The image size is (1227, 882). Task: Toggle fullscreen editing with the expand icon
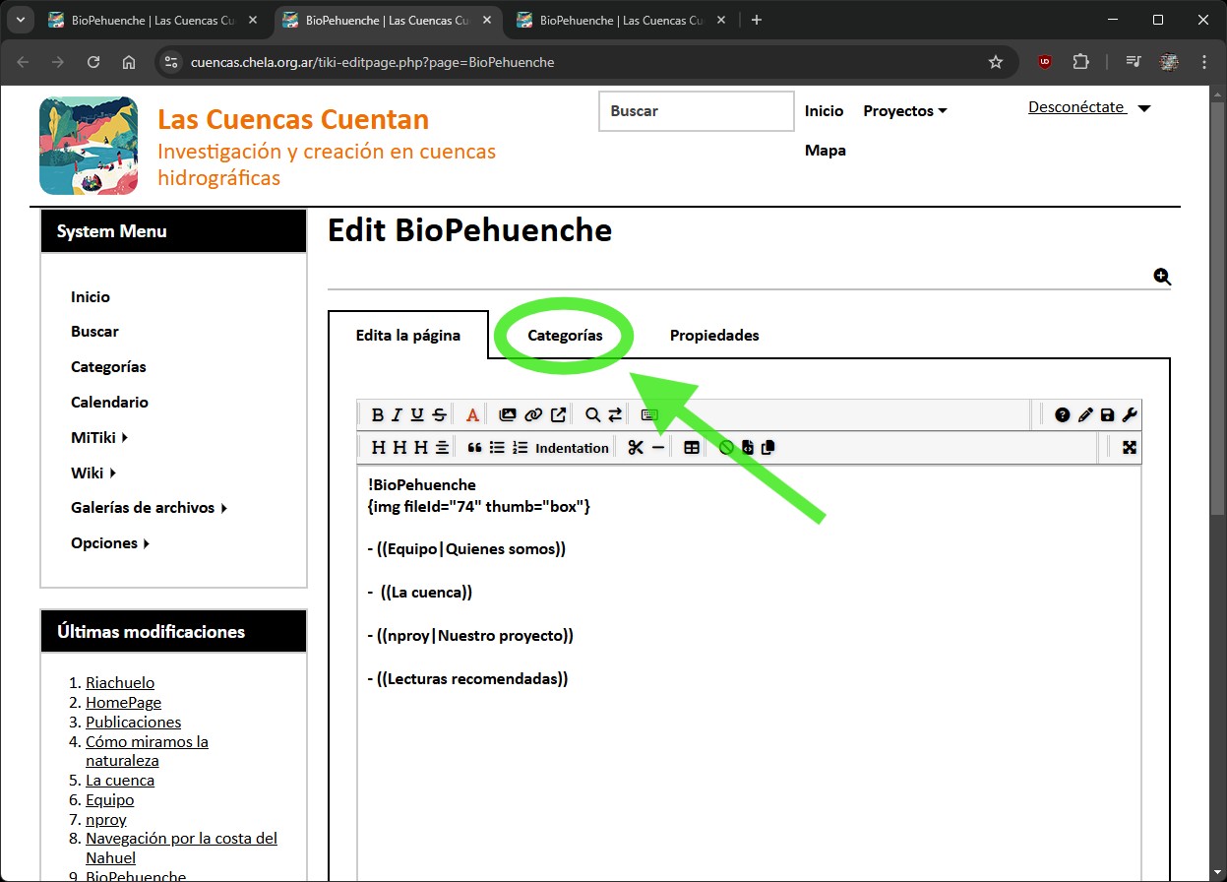(1130, 448)
